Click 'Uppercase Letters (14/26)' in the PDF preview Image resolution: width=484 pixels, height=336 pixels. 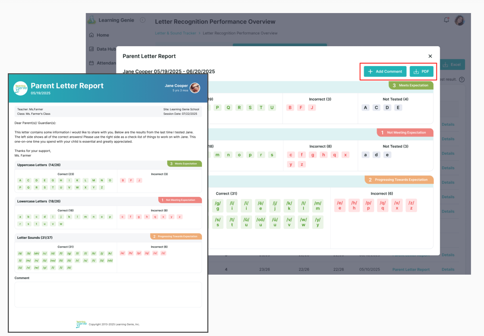(x=39, y=165)
